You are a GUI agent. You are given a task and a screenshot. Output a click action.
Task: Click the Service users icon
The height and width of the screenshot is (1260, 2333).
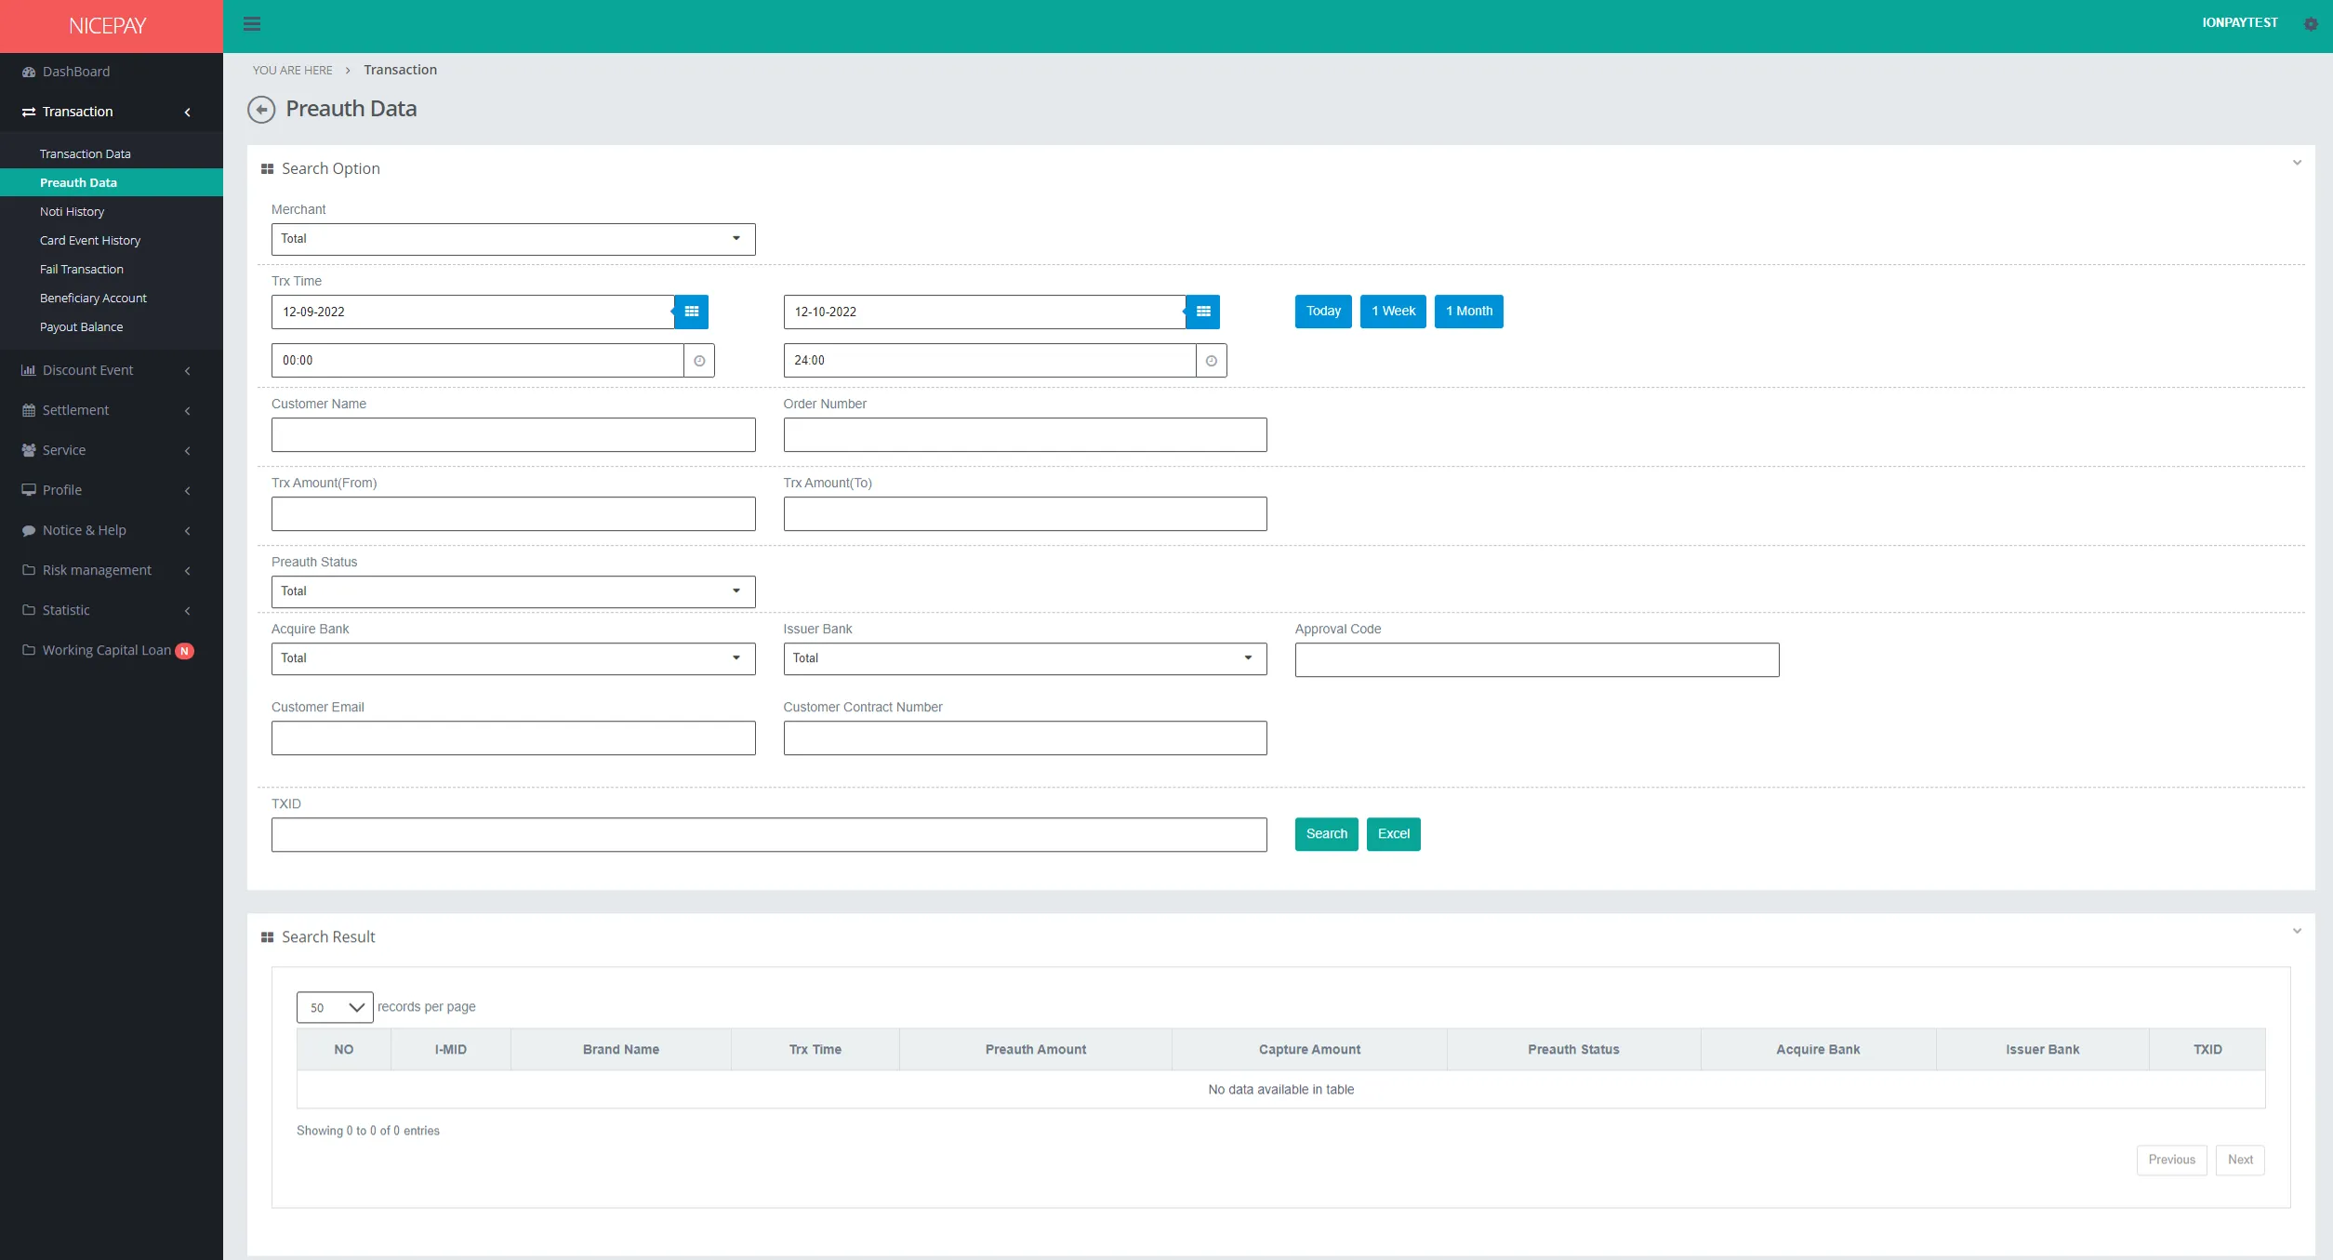pyautogui.click(x=29, y=450)
